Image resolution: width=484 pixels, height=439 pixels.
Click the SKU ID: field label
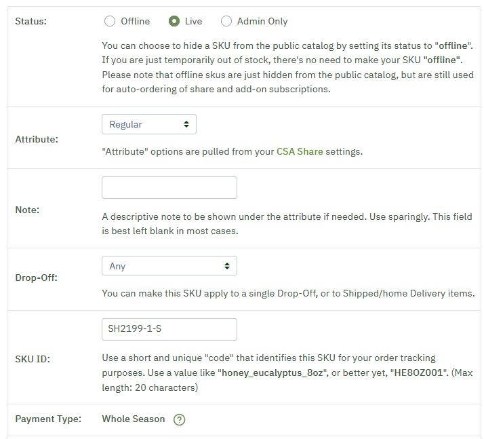coord(33,359)
